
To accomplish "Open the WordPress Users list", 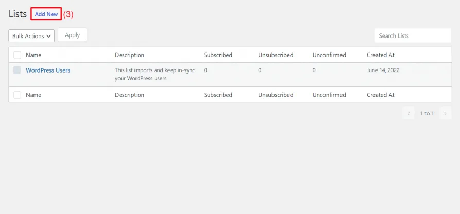I will (48, 70).
